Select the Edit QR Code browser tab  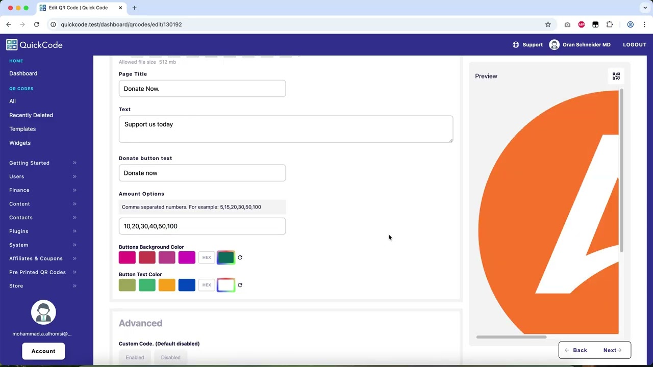point(81,8)
